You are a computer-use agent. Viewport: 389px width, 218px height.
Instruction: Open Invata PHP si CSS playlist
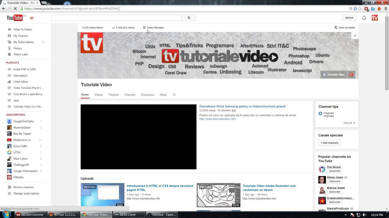24,69
